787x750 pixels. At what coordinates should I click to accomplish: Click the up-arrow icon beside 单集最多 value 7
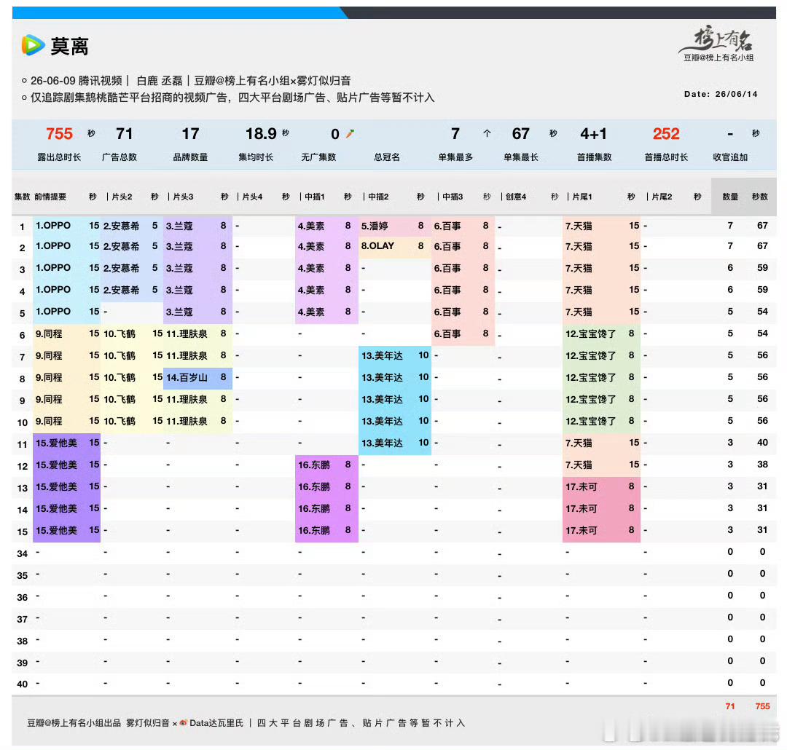pyautogui.click(x=487, y=133)
